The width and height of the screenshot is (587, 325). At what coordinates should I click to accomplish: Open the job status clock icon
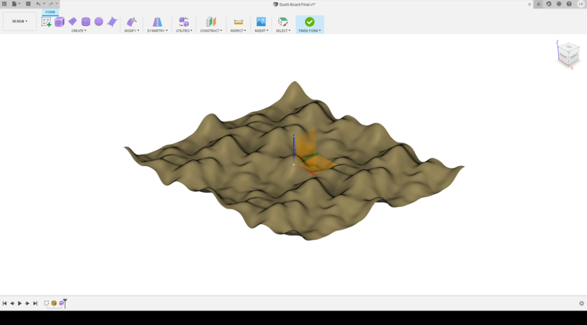[559, 4]
